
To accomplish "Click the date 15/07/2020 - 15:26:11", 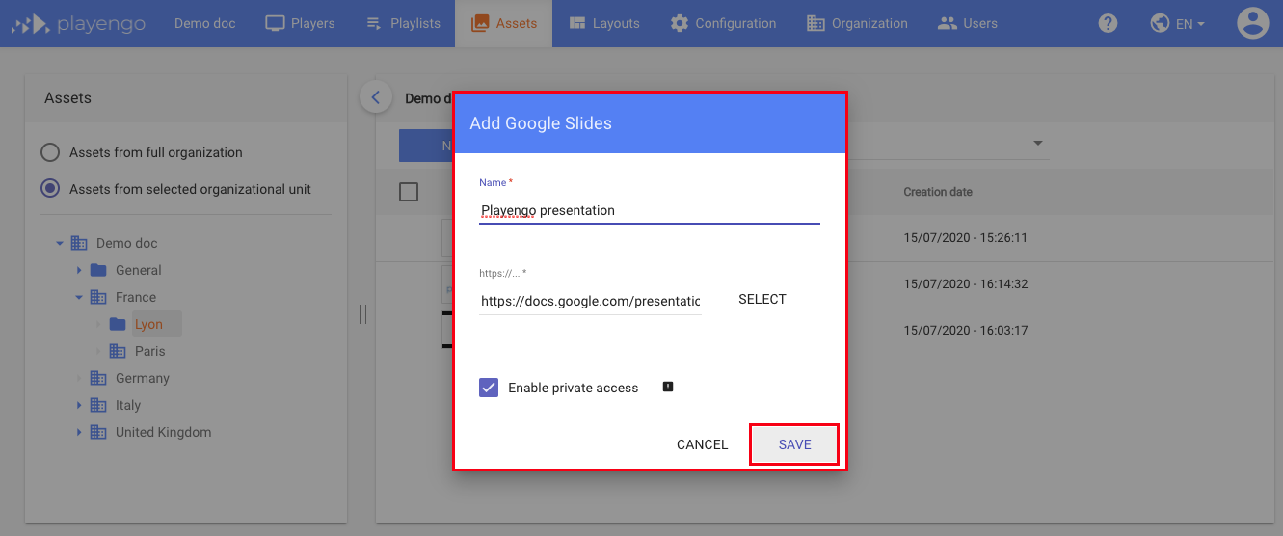I will (966, 237).
